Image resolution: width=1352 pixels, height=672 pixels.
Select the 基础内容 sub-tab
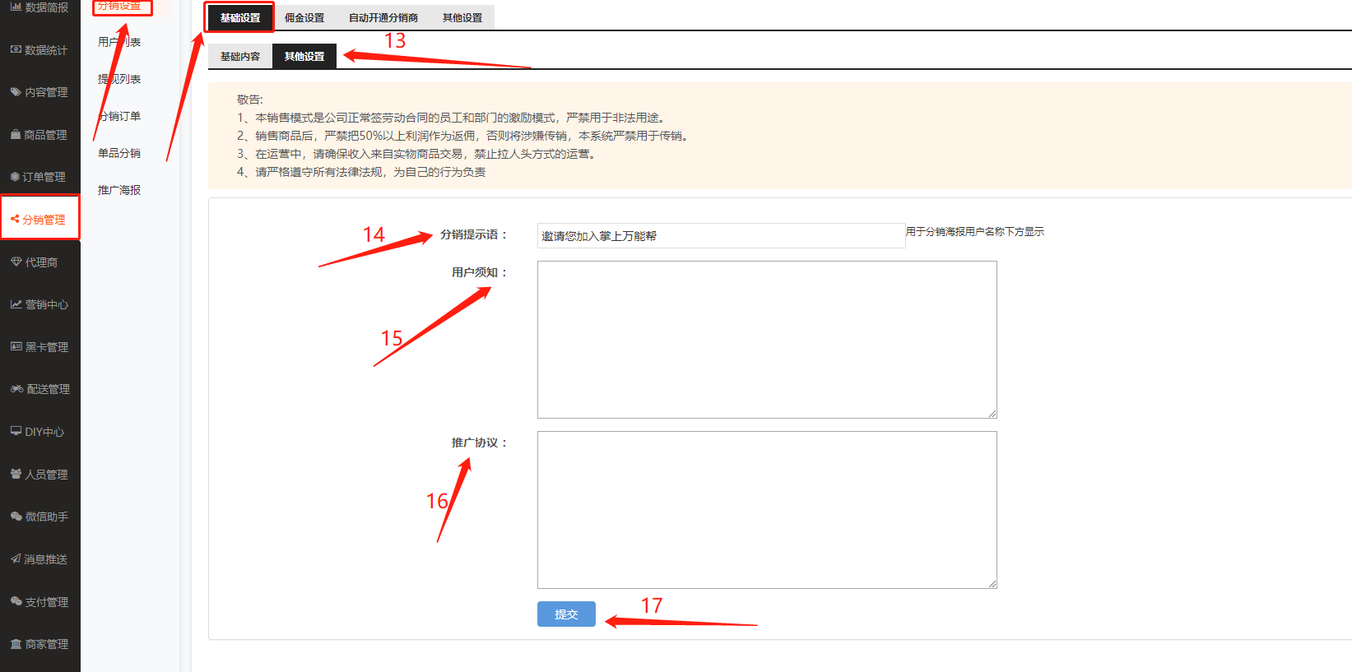coord(239,57)
